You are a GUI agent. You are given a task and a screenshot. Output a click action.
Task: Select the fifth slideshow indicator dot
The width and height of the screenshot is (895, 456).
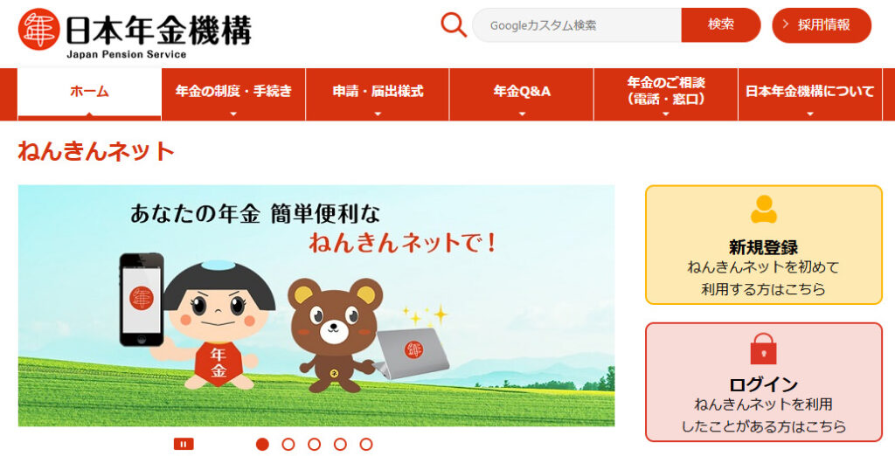pos(366,444)
